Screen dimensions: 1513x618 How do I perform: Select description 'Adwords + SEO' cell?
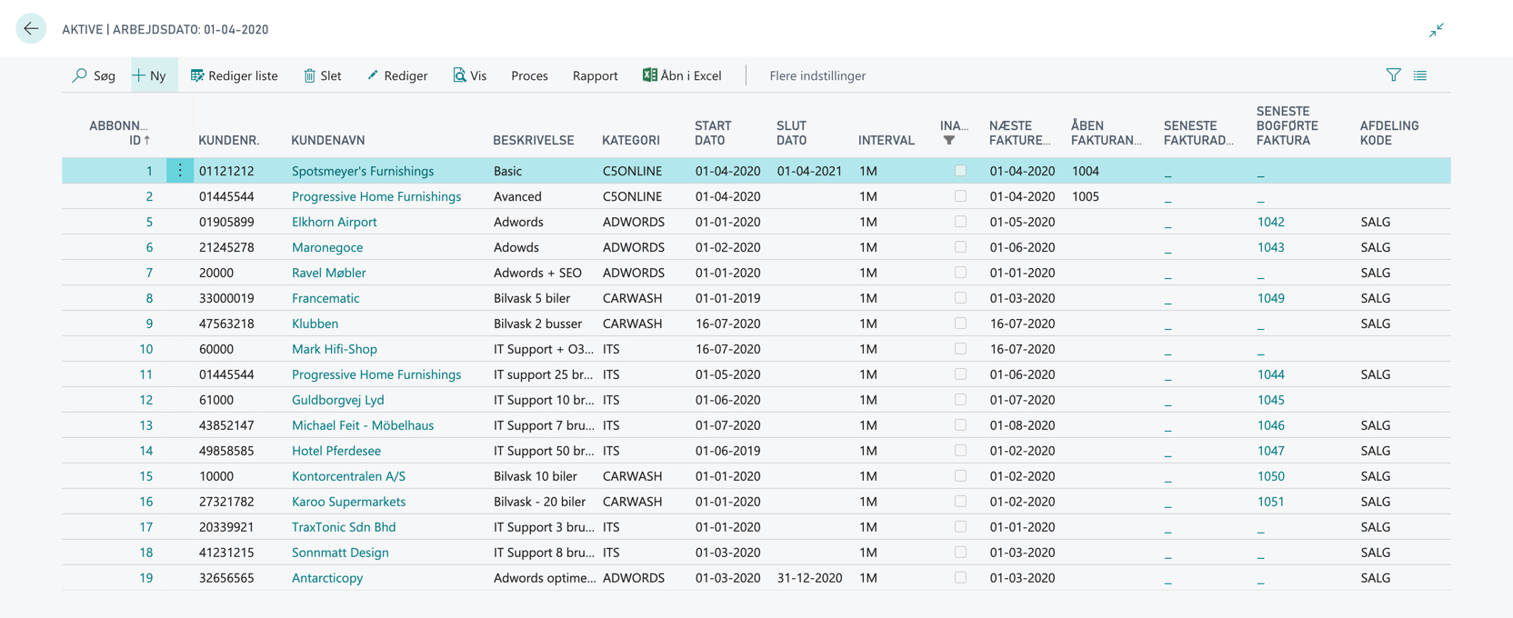point(537,273)
